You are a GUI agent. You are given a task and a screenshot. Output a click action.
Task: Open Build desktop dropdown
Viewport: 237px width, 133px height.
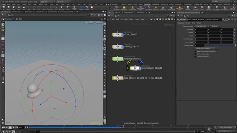pyautogui.click(x=47, y=1)
